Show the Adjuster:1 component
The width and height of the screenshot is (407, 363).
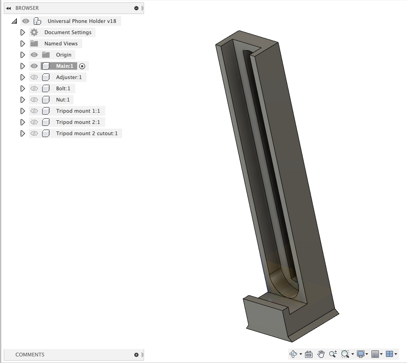34,77
